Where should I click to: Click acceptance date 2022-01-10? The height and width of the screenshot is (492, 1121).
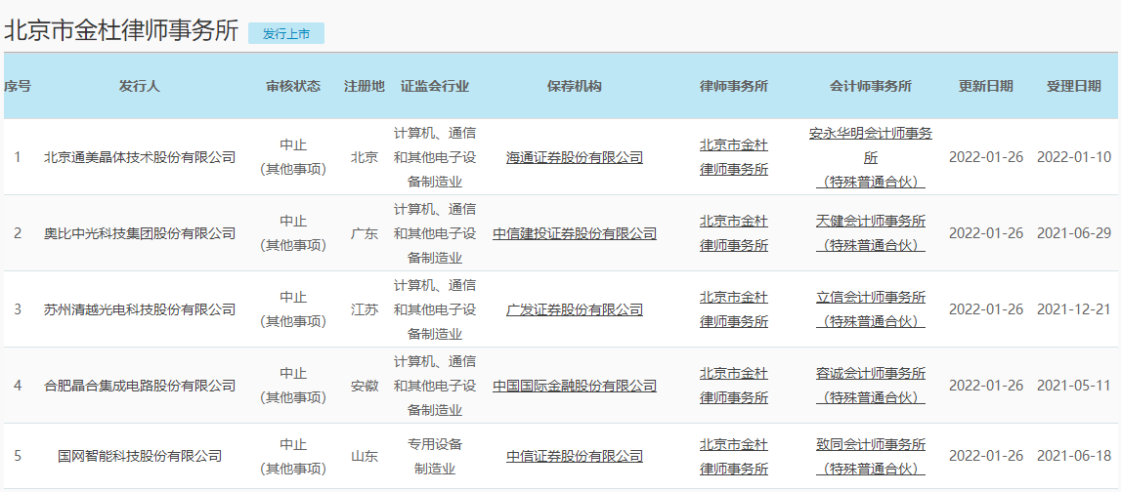click(x=1074, y=157)
